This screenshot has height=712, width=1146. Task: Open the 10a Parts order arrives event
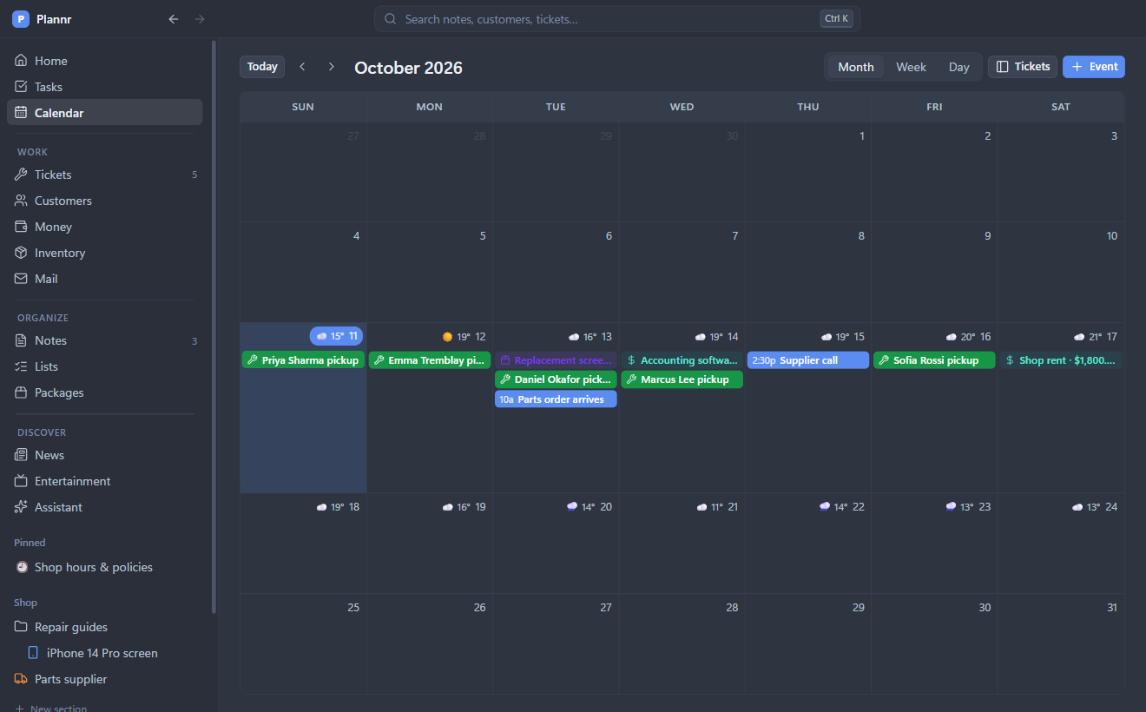(556, 399)
